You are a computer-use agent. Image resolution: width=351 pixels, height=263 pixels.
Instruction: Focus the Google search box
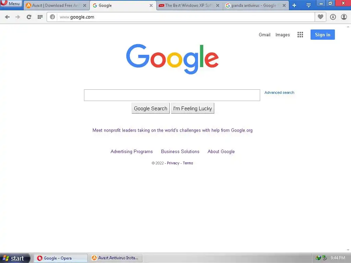pyautogui.click(x=172, y=95)
